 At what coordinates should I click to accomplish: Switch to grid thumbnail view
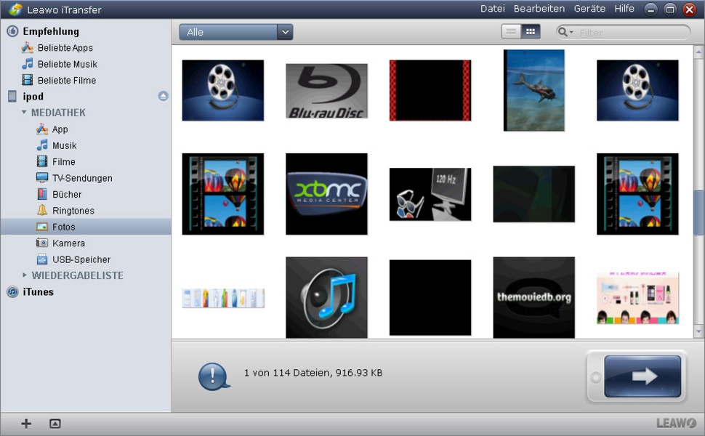click(531, 31)
